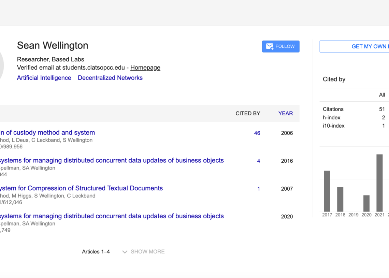Sort articles by Year column
Viewport: 389px width, 278px height.
click(286, 113)
